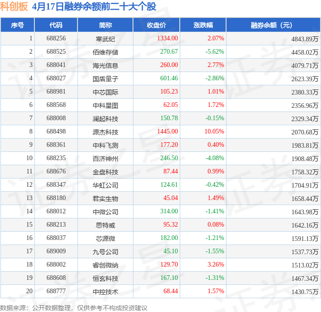The image size is (321, 312).
Task: Click the 收盘价 column header
Action: (156, 25)
